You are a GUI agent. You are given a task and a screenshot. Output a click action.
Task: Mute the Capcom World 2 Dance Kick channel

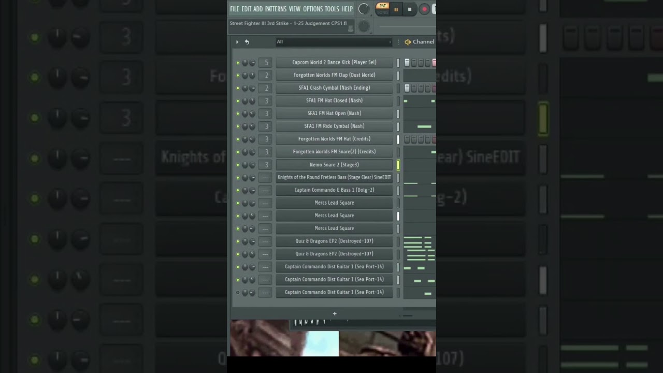click(238, 63)
